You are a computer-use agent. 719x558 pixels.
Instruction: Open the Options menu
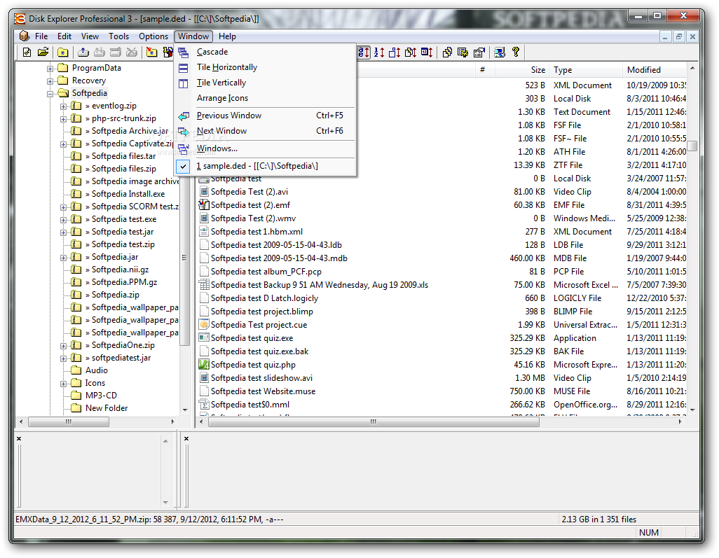pyautogui.click(x=153, y=36)
